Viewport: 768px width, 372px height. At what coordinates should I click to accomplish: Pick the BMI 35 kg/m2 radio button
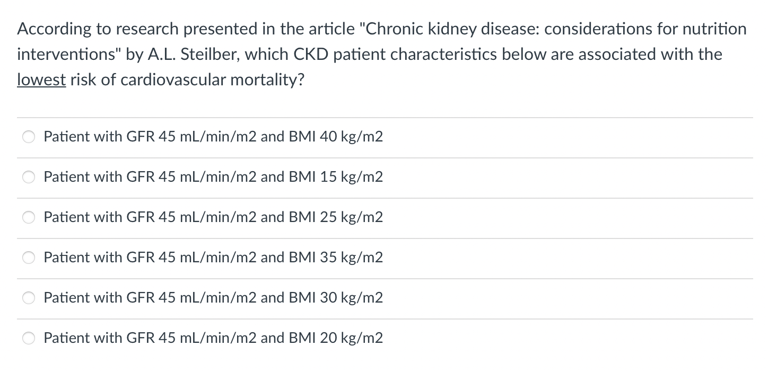[x=29, y=258]
